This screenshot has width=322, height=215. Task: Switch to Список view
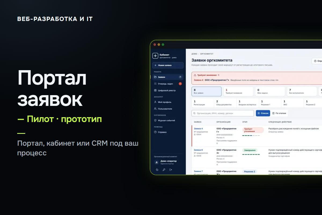(x=263, y=113)
